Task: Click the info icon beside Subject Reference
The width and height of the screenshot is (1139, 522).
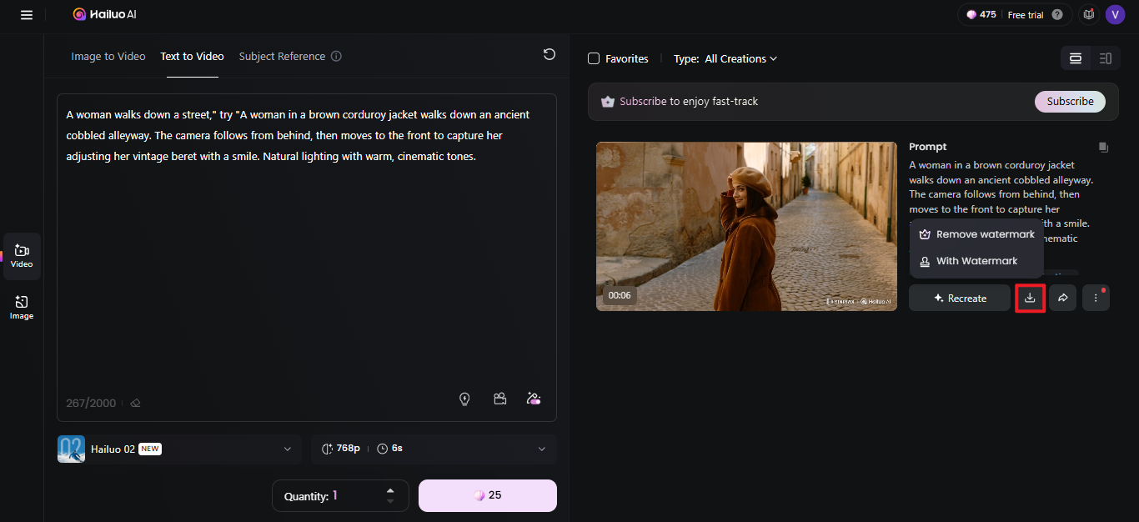Action: [x=336, y=57]
